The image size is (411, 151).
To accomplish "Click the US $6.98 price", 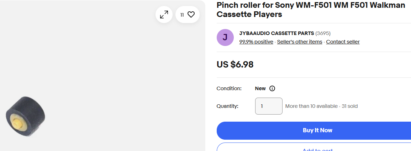I will point(235,64).
